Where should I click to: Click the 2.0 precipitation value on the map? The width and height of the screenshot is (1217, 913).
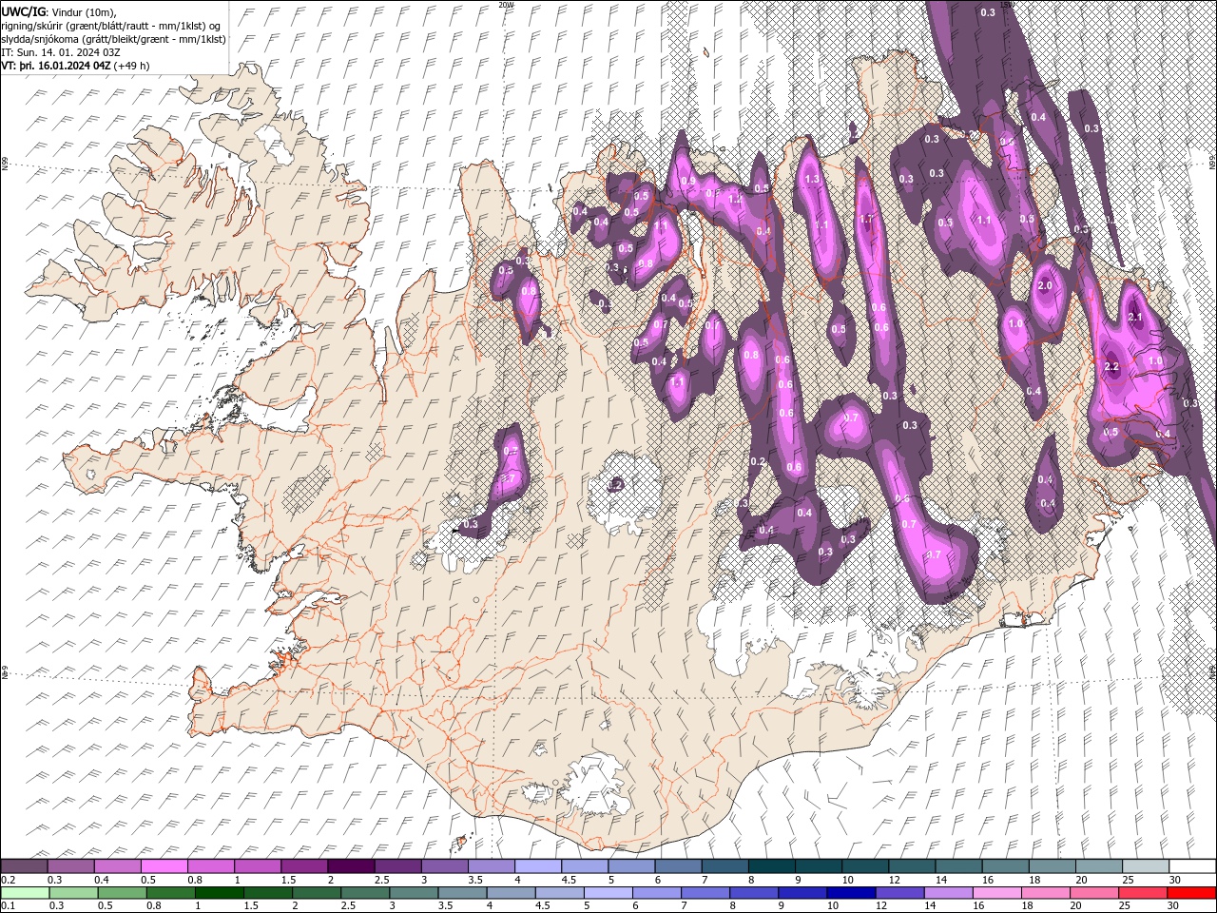(1045, 286)
